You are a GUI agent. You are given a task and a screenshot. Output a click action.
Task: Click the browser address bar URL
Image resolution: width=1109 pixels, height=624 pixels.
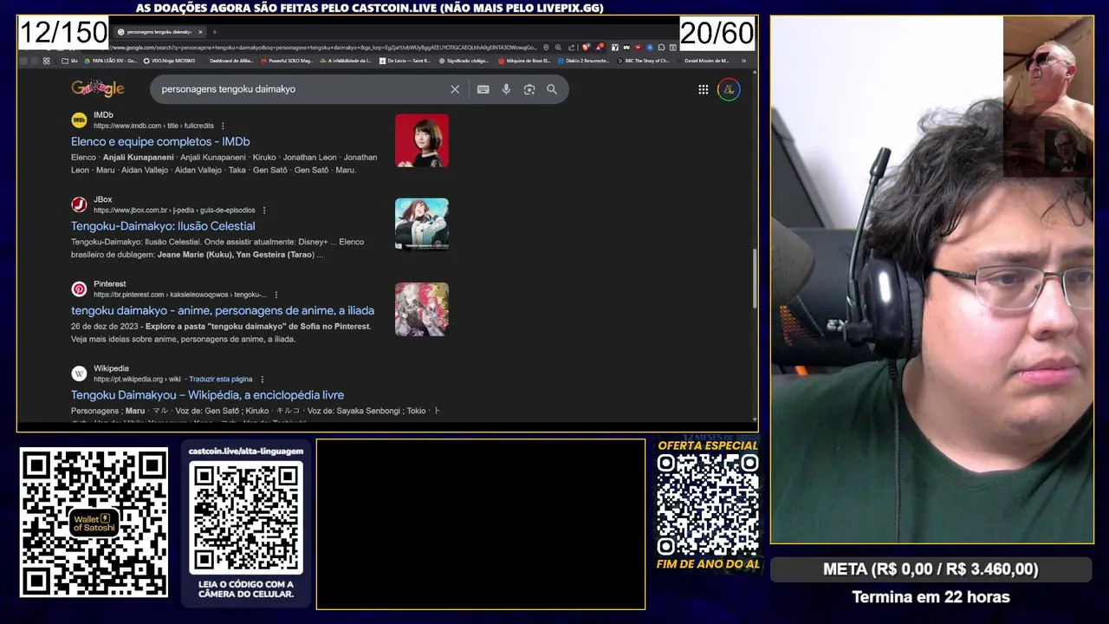click(322, 48)
